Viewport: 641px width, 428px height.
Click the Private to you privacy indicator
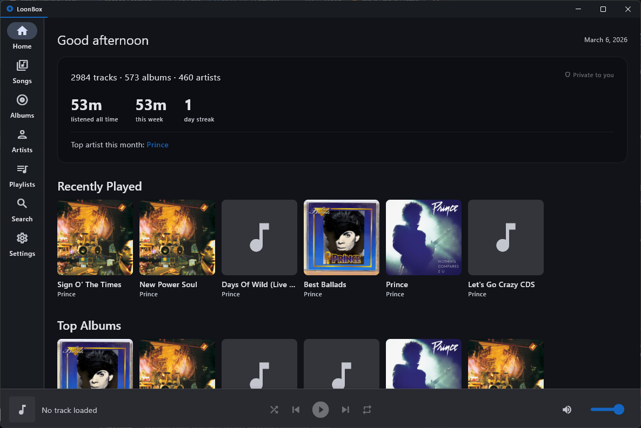(x=589, y=75)
